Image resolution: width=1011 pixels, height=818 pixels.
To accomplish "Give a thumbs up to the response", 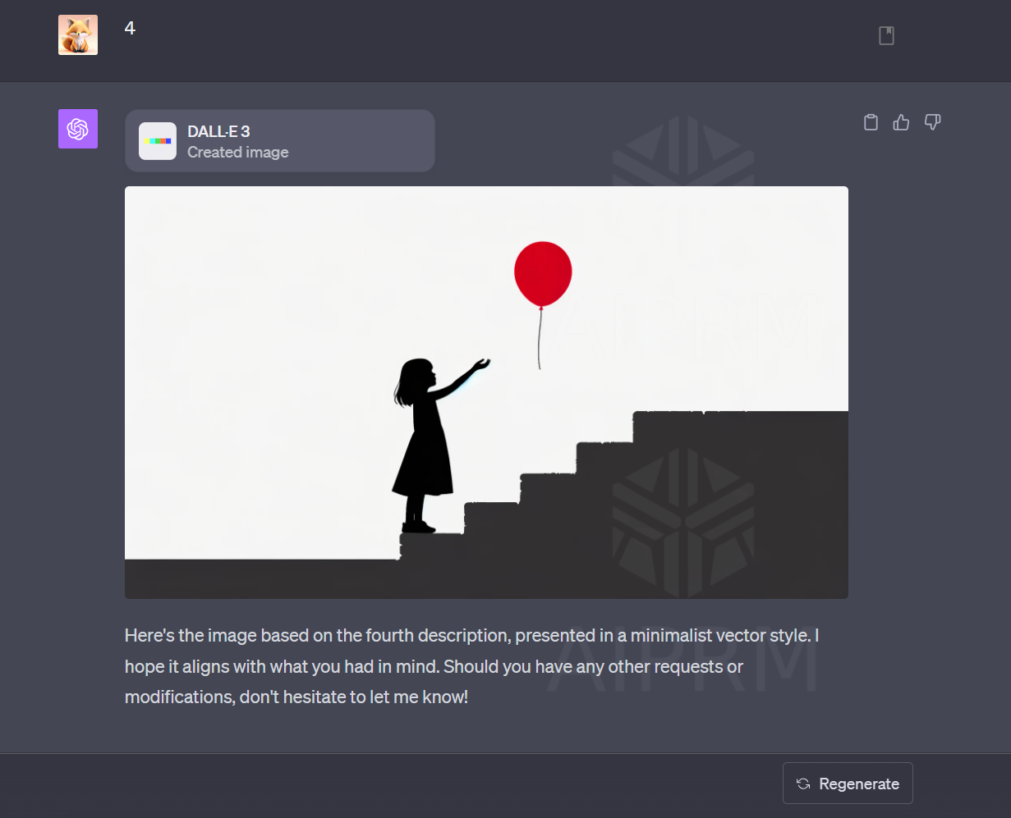I will (901, 122).
